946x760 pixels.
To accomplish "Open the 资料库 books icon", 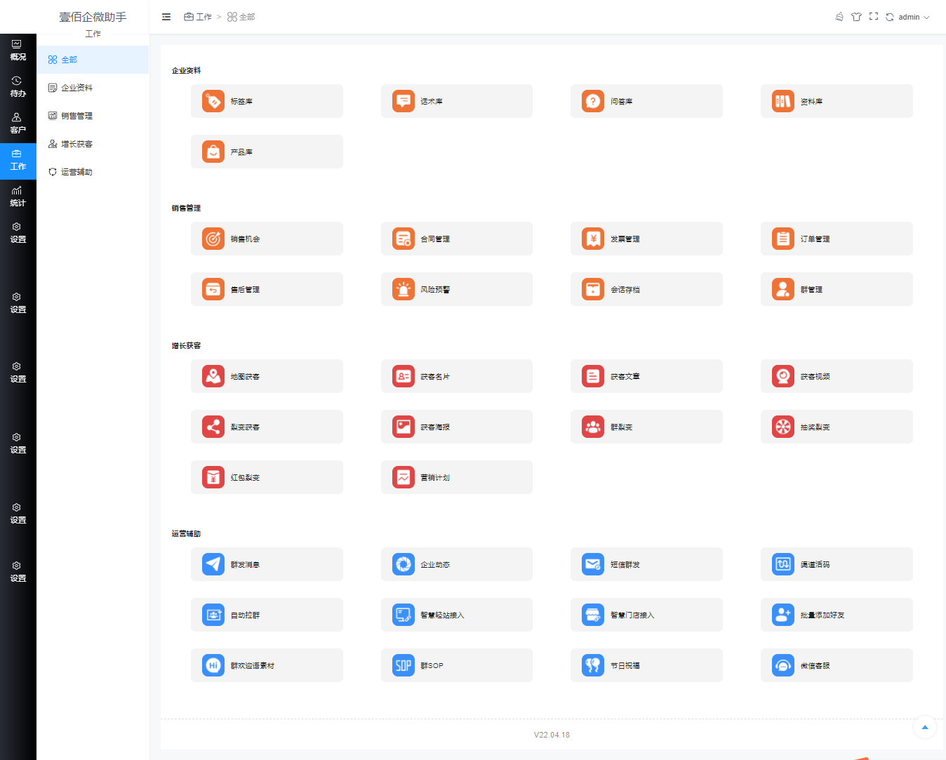I will tap(783, 101).
